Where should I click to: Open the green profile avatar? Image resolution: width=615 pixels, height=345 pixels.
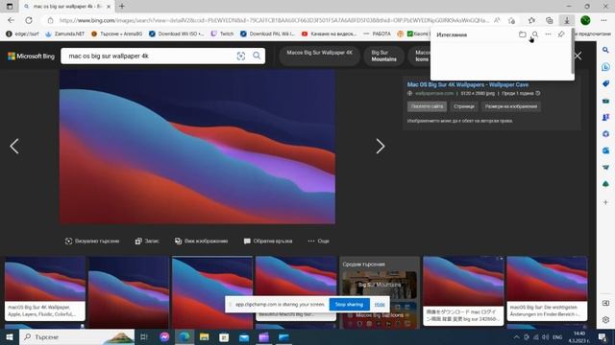(585, 20)
